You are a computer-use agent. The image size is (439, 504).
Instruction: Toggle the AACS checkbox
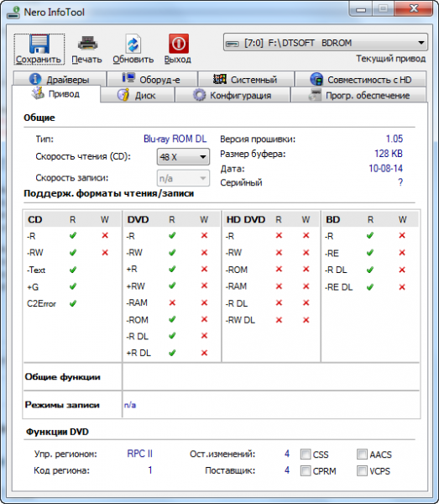(x=362, y=454)
